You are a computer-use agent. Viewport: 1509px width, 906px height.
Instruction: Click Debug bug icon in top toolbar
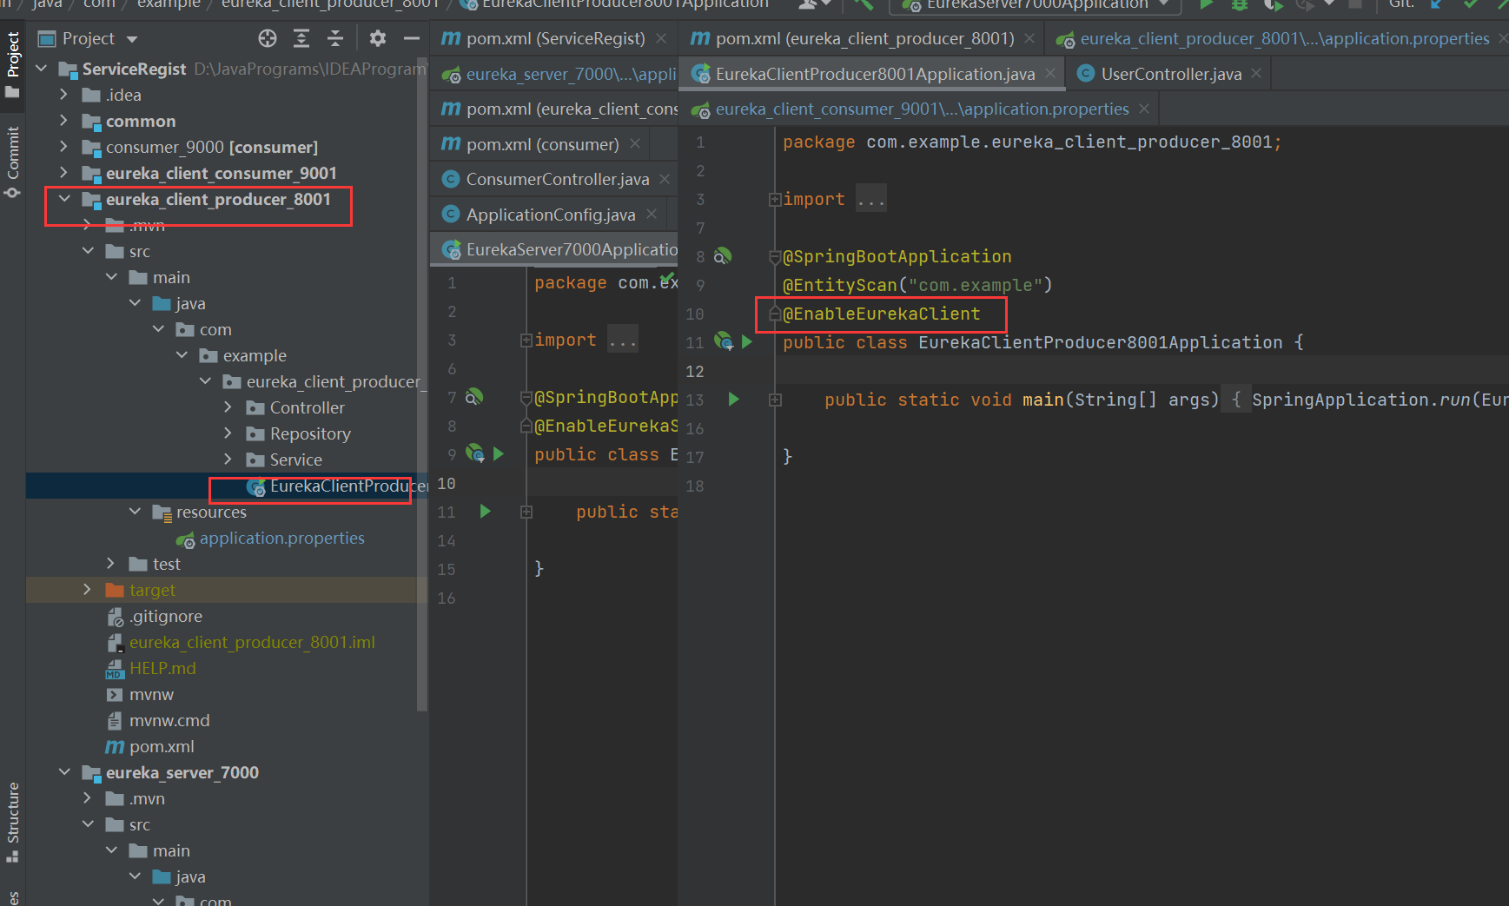pyautogui.click(x=1240, y=4)
